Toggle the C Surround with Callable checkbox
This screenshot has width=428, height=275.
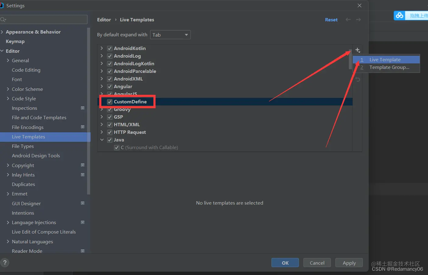pos(117,148)
